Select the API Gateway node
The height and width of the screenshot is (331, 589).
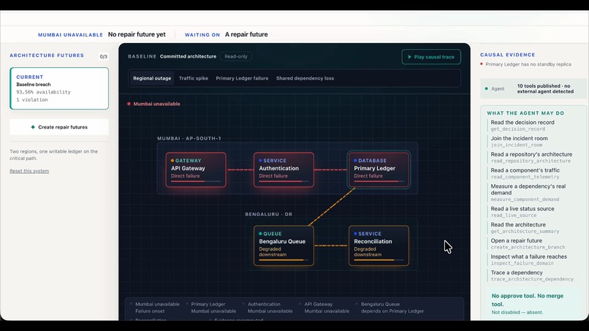coord(196,170)
